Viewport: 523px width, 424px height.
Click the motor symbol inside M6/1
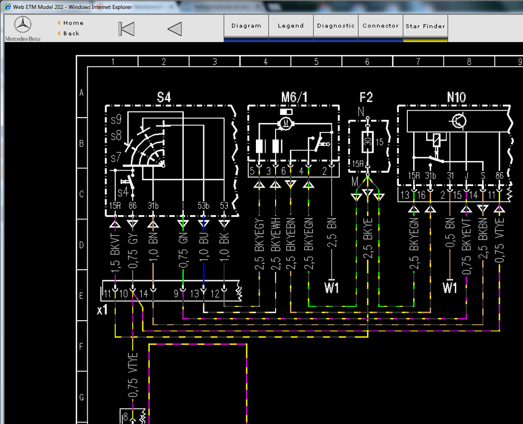286,124
